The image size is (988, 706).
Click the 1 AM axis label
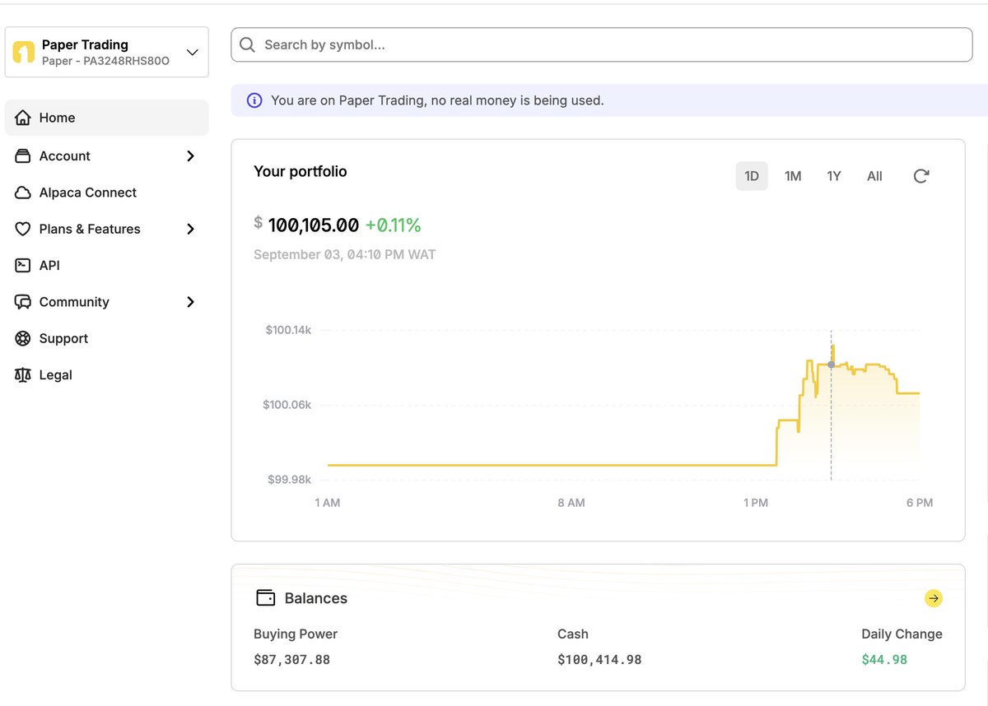coord(328,503)
